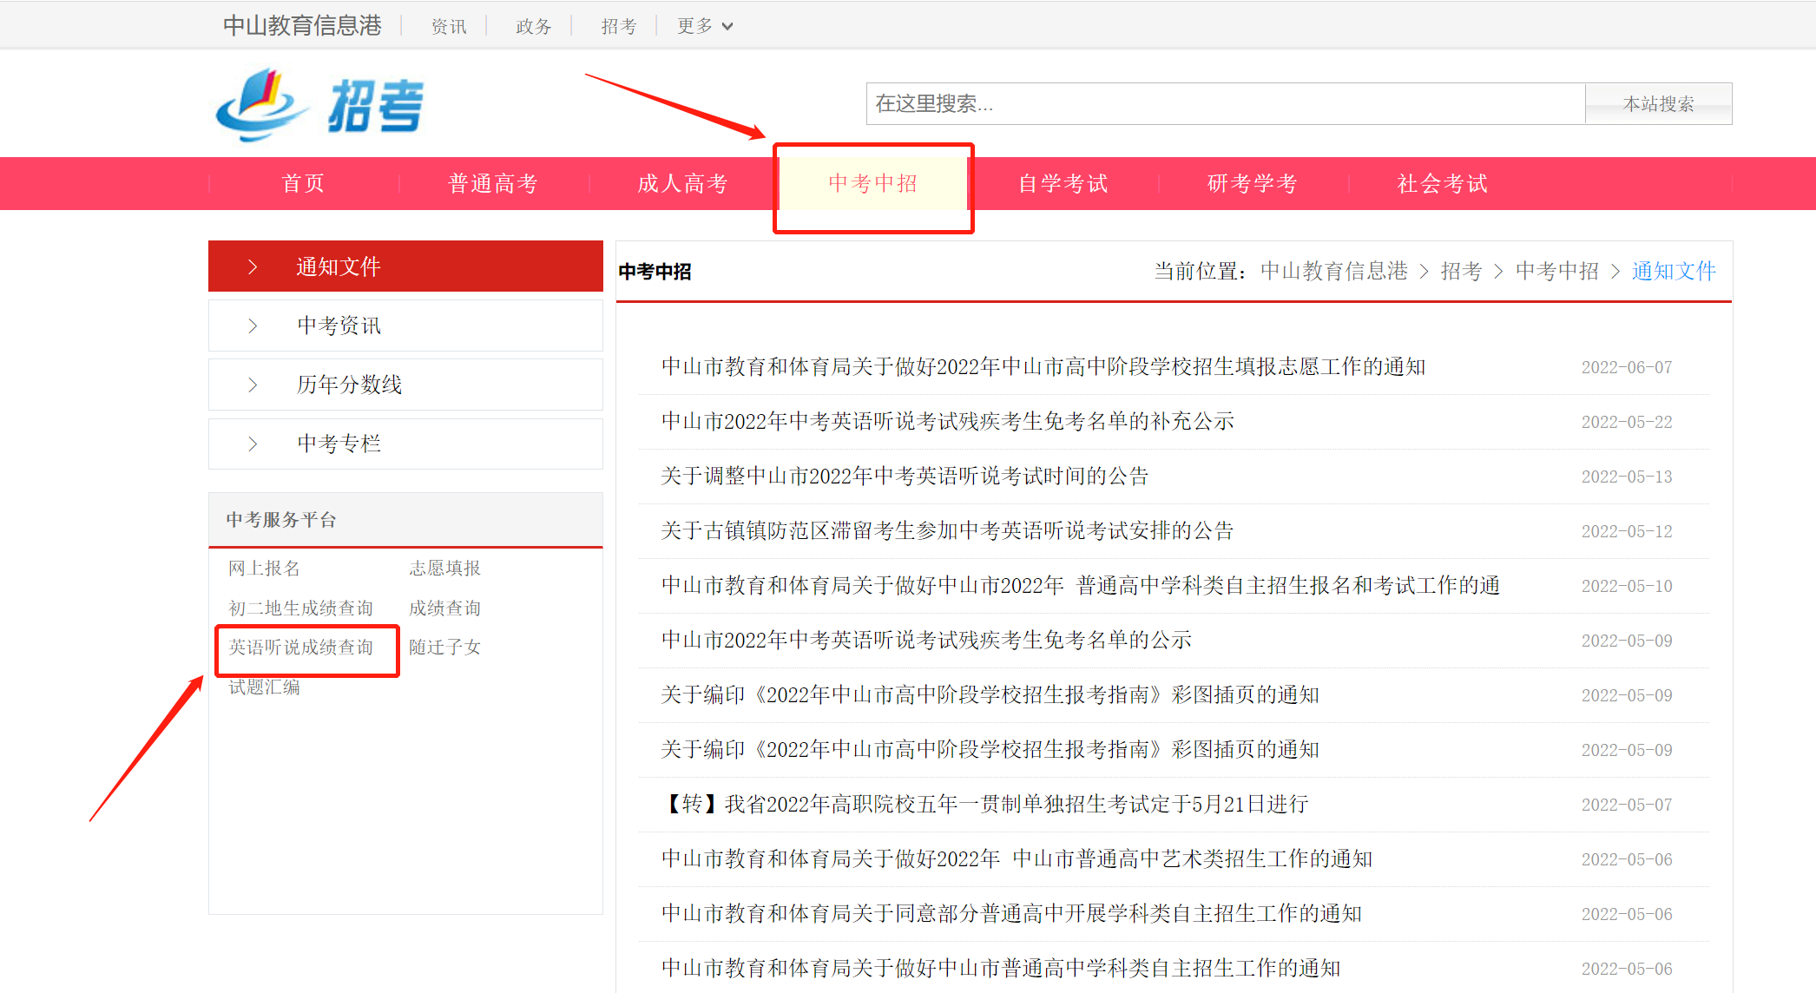Viewport: 1816px width, 993px height.
Task: Open 英语听说成绩查询 service link
Action: [x=300, y=648]
